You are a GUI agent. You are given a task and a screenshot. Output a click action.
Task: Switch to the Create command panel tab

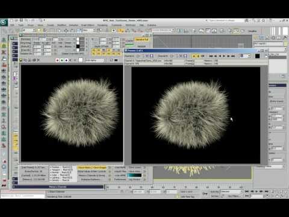(x=256, y=37)
